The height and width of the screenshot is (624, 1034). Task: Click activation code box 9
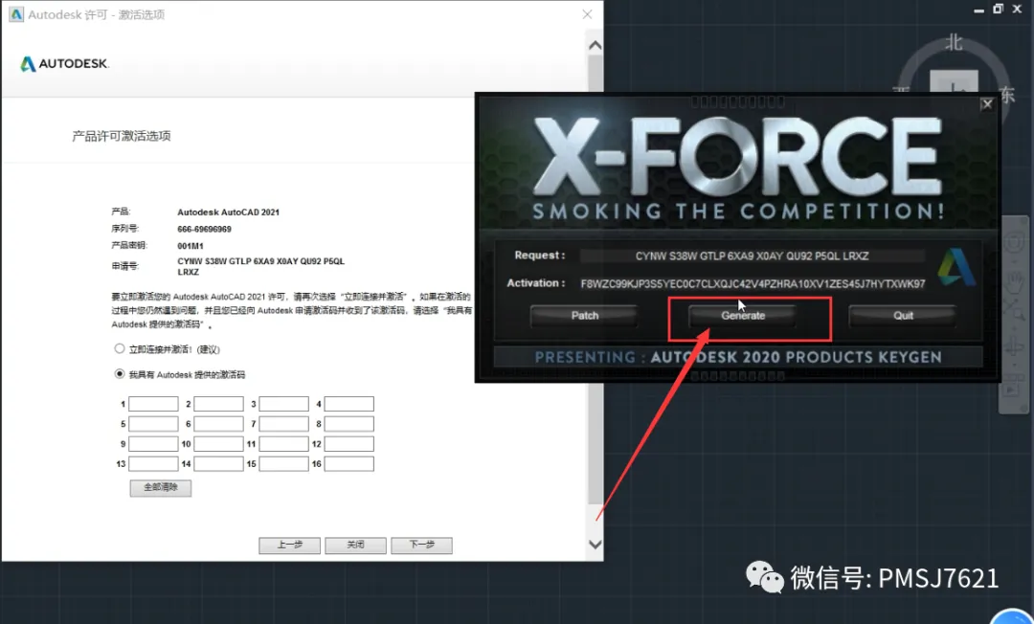(x=153, y=444)
